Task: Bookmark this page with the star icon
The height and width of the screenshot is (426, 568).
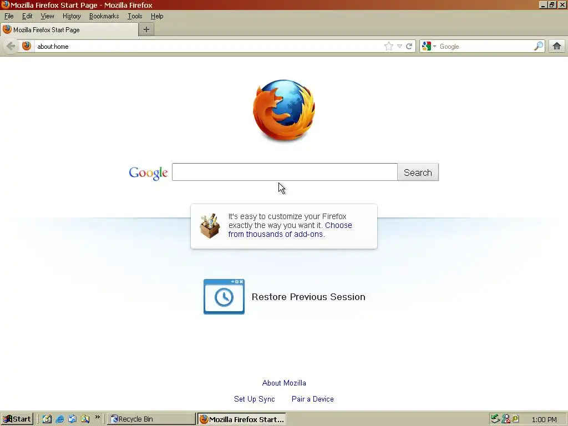Action: tap(389, 47)
